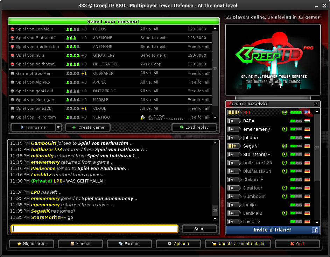Click Load replay

click(x=194, y=127)
